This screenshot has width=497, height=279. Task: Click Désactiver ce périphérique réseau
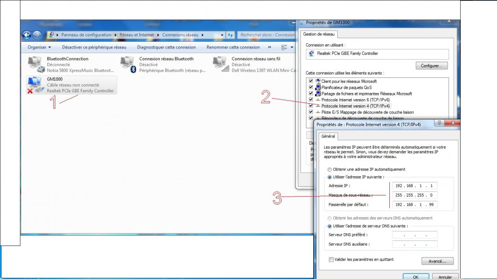pyautogui.click(x=94, y=47)
